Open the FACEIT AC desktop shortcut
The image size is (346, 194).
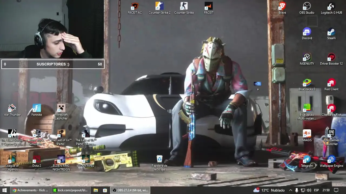click(x=135, y=8)
